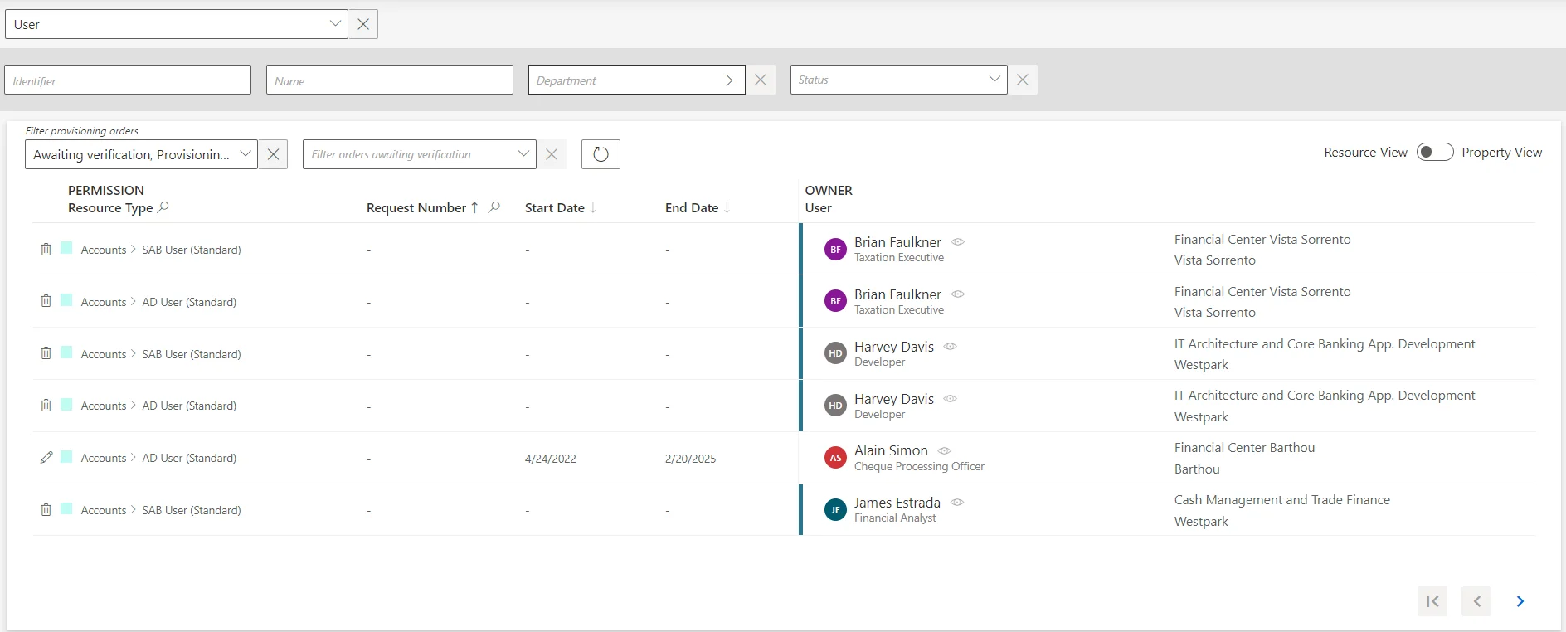Clear the provisioning orders filter
Viewport: 1566px width, 632px height.
click(273, 154)
